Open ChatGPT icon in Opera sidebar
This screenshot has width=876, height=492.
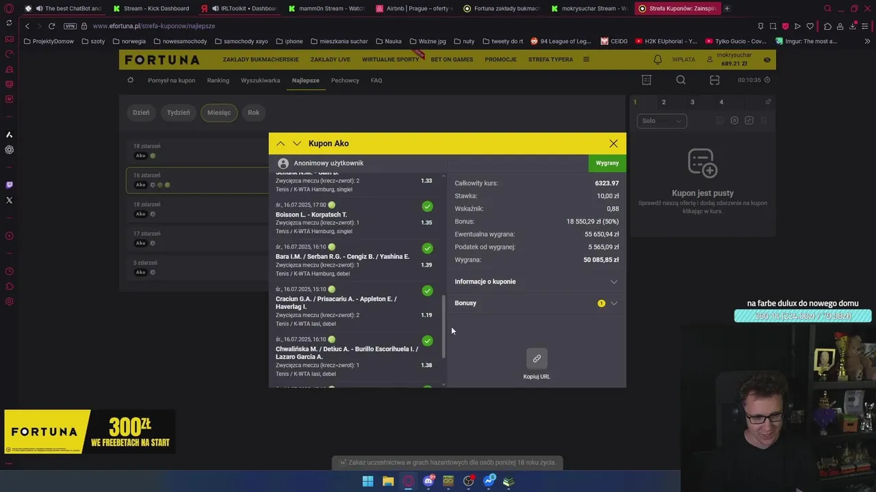[9, 150]
